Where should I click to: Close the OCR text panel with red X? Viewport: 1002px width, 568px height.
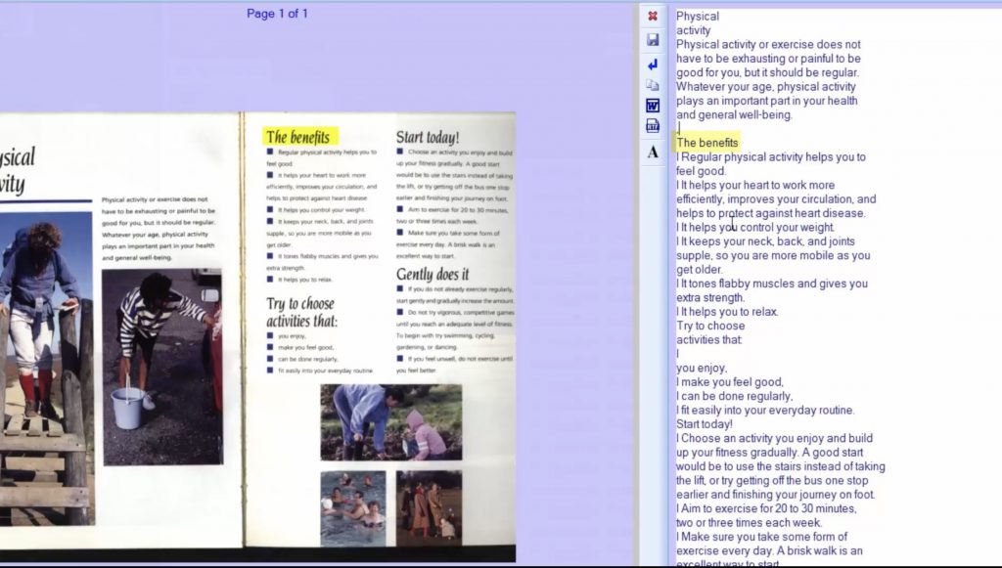(x=653, y=16)
